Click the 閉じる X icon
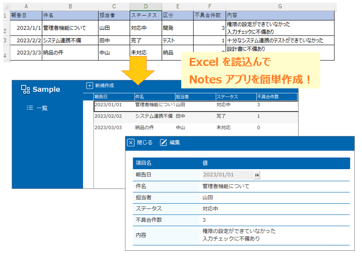 131,143
